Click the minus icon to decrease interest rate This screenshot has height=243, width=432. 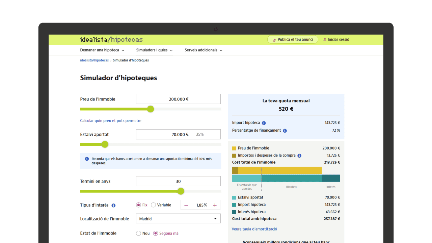[x=186, y=205]
